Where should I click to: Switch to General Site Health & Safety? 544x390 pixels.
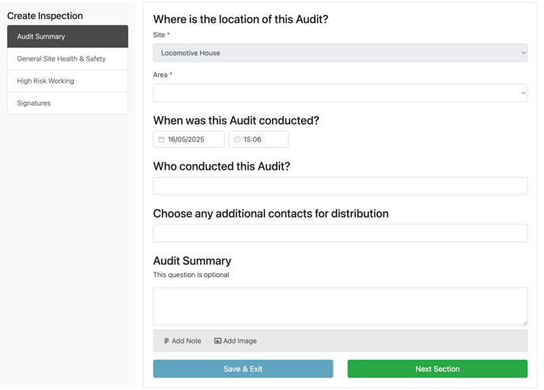click(68, 59)
